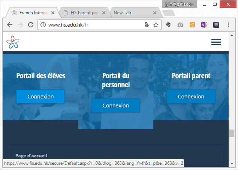Click the translate page icon
Screen dimensions: 238x170
(x=148, y=25)
